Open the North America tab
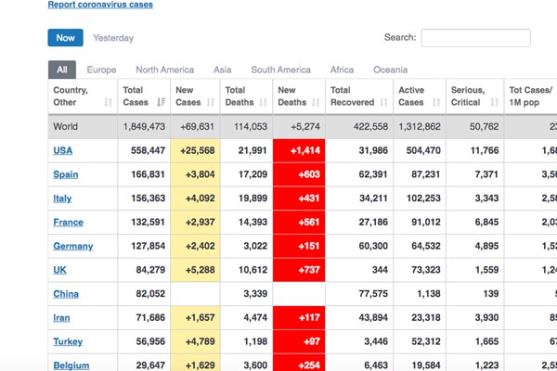This screenshot has height=371, width=557. point(164,70)
